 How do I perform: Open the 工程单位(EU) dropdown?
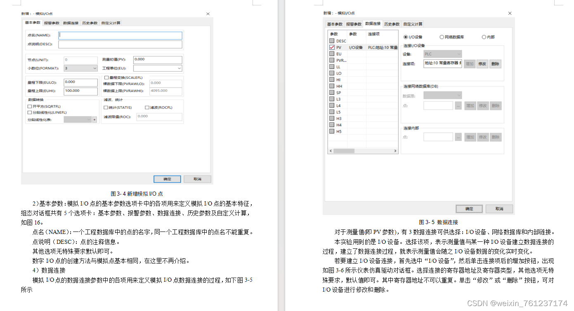click(158, 68)
